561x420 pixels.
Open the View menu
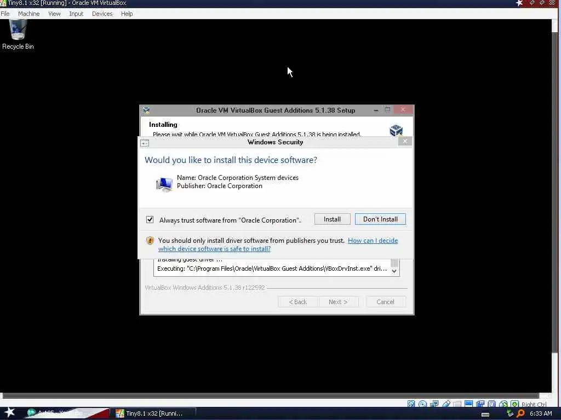(54, 14)
